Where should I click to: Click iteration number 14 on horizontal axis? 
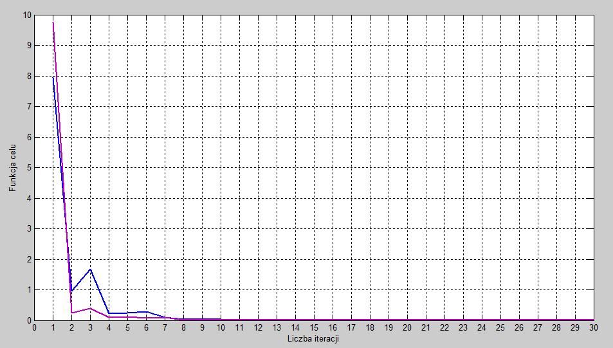[295, 328]
